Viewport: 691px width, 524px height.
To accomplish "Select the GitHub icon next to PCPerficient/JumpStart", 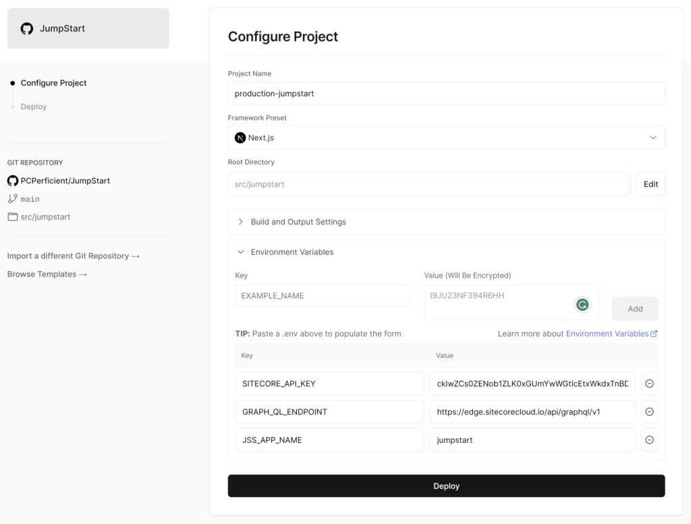I will point(12,180).
